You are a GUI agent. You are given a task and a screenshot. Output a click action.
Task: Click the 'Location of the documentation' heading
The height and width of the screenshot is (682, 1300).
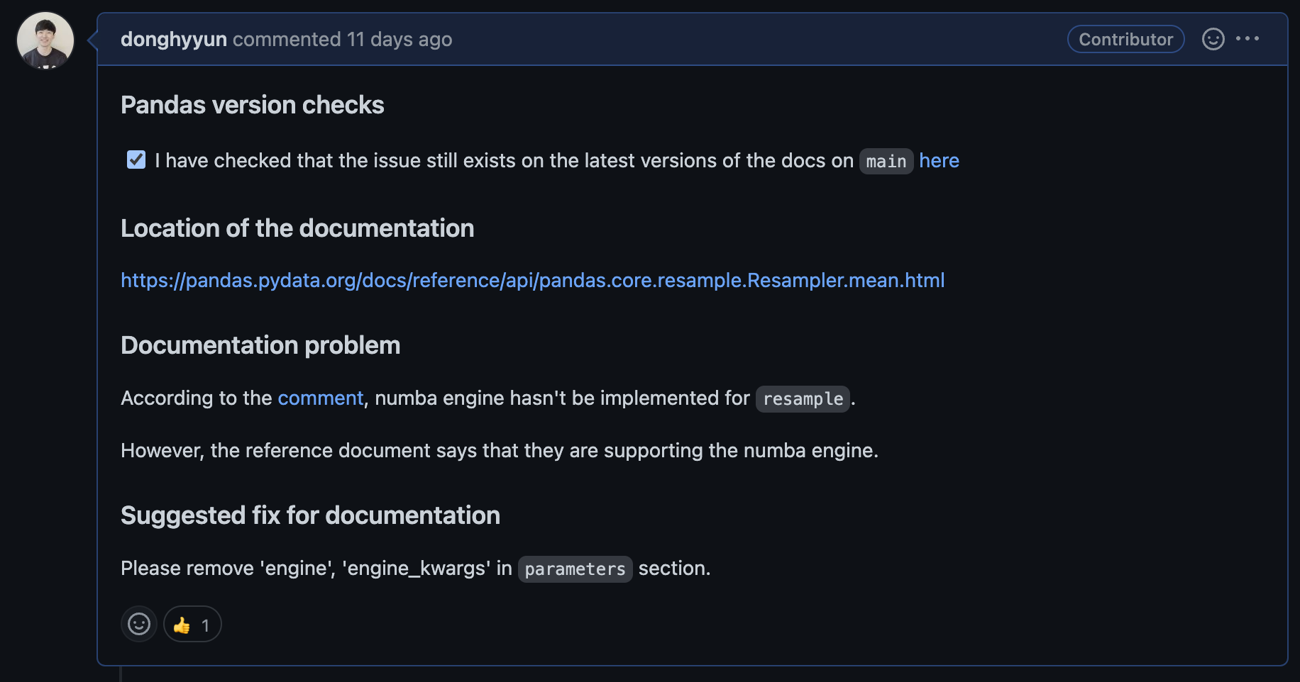[x=297, y=228]
